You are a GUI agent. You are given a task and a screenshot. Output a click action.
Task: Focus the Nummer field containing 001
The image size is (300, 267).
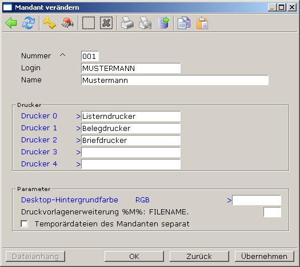(90, 56)
